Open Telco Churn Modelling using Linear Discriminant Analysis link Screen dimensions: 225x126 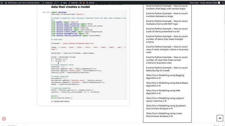click(x=164, y=115)
